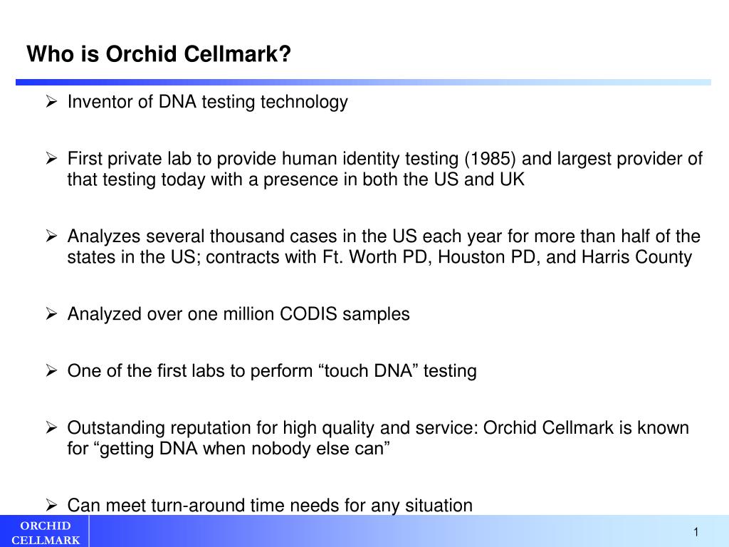Click the arrow bullet before Can meet turn-around
The width and height of the screenshot is (729, 547).
coord(51,505)
